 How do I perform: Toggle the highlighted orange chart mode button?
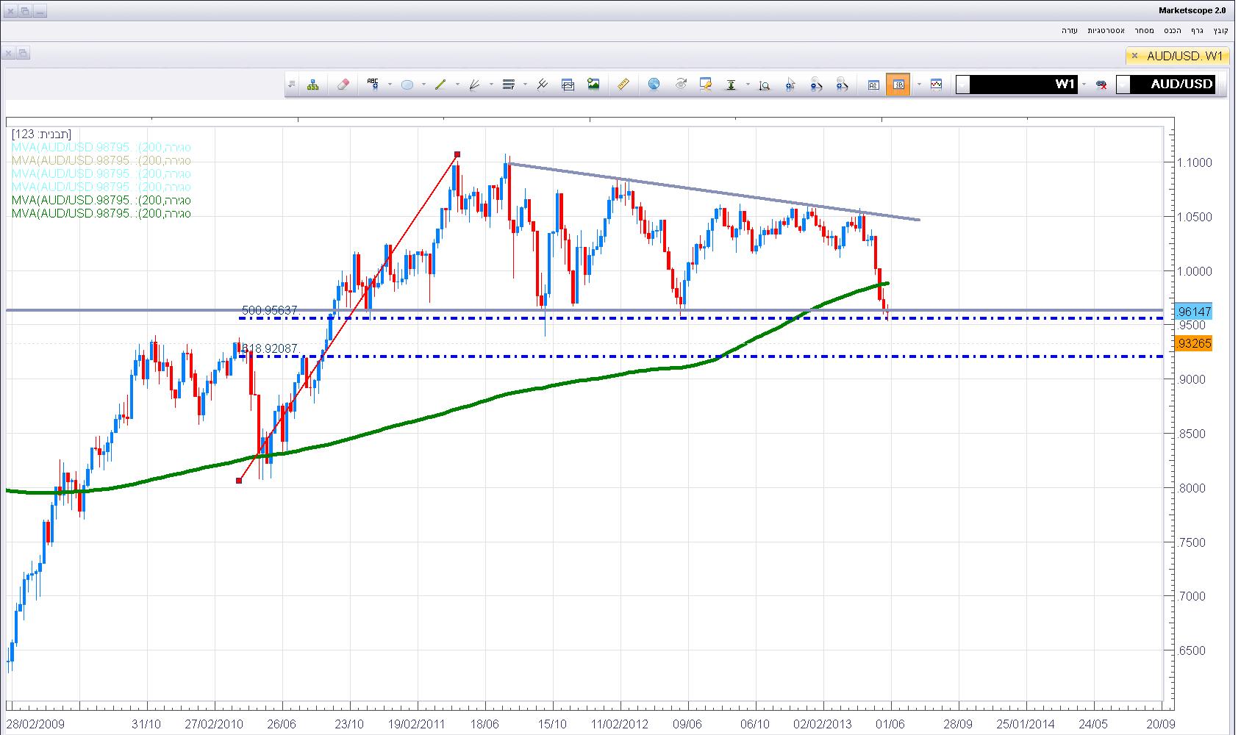click(x=898, y=85)
